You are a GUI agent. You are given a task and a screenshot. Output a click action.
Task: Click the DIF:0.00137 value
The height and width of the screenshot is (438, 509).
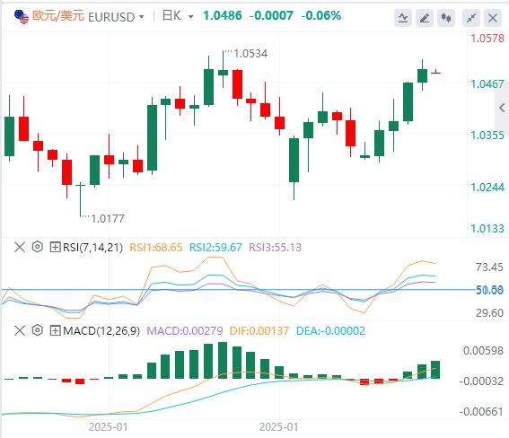(x=259, y=331)
